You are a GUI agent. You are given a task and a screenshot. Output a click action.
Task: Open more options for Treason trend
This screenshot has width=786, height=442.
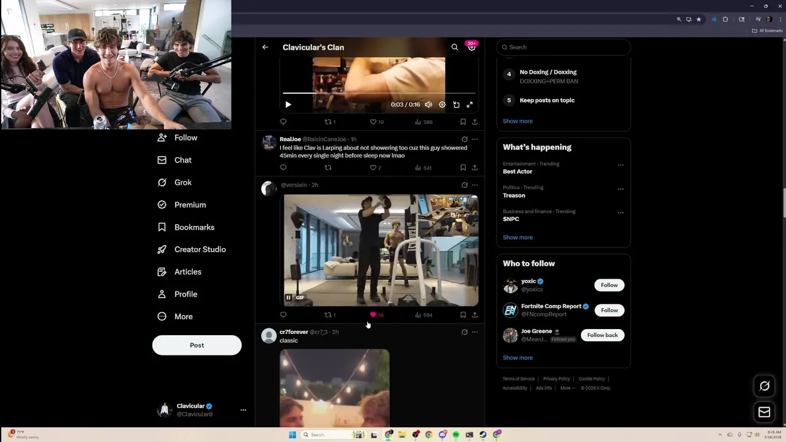click(x=620, y=189)
